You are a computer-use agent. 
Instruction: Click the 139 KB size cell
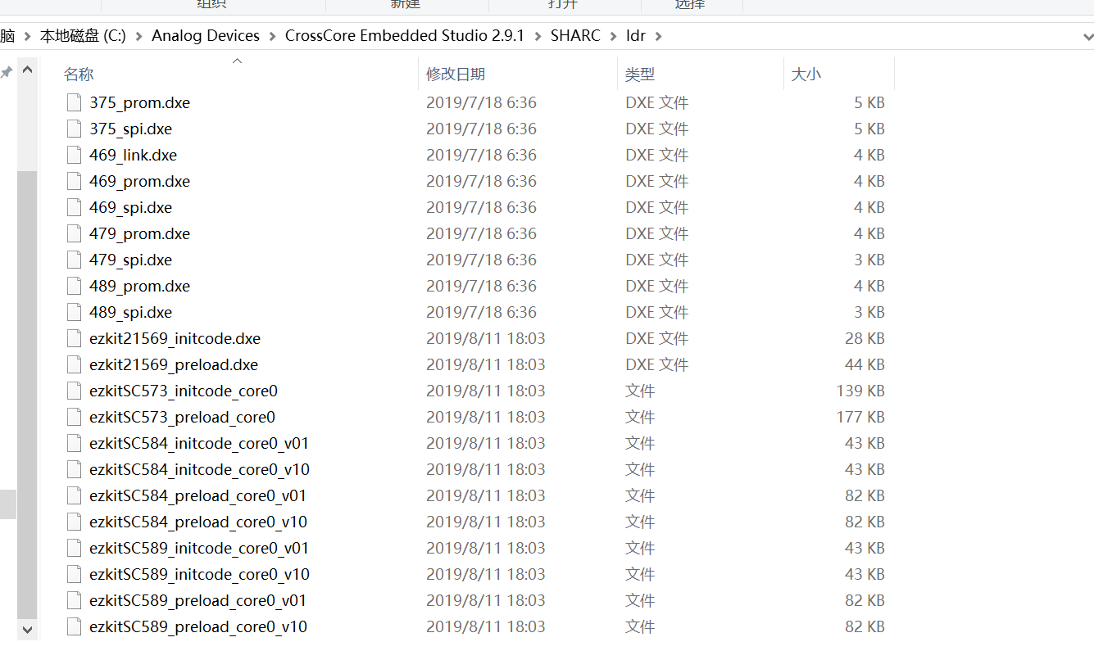860,391
